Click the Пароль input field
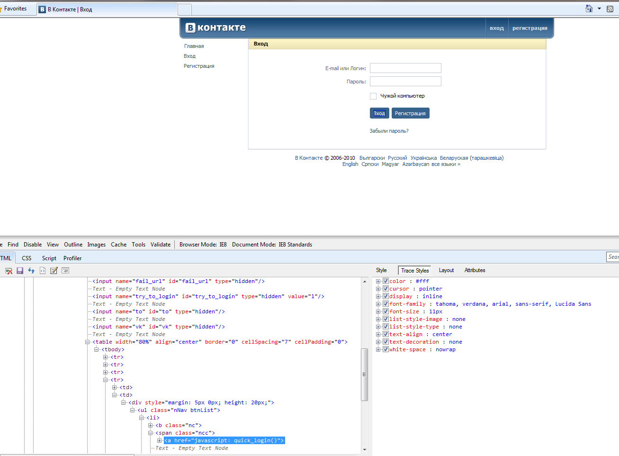Screen dimensions: 619x456 pyautogui.click(x=405, y=82)
